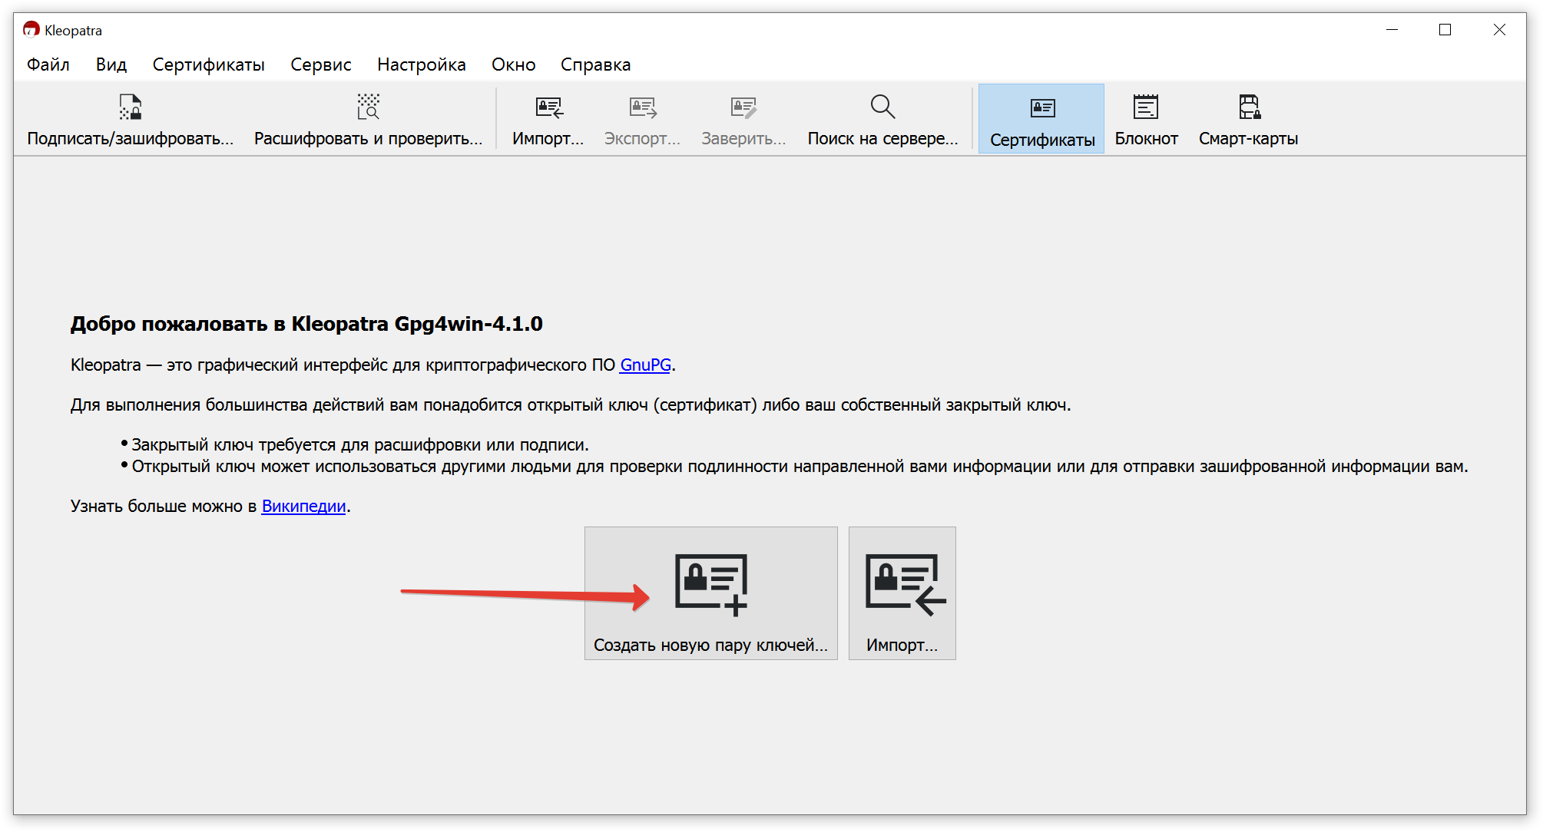
Task: Open the Окно menu
Action: [514, 64]
